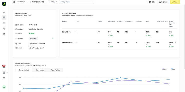Click the green Active status badge

coord(32,33)
